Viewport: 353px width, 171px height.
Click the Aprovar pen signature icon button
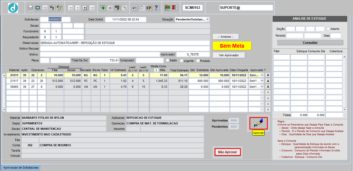tap(258, 123)
